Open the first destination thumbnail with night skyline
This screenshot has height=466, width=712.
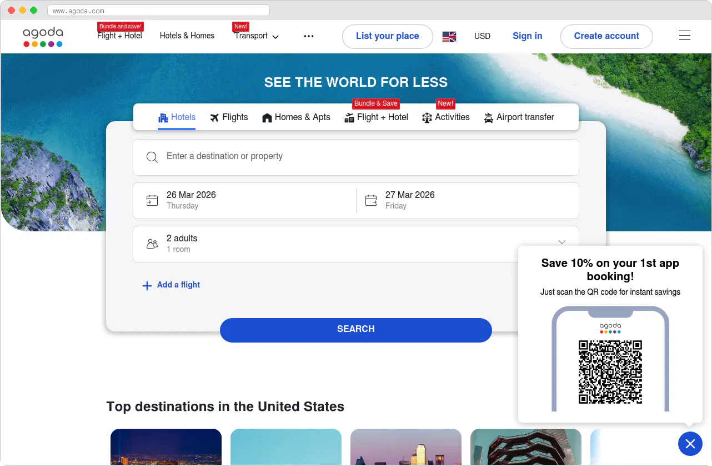tap(166, 447)
